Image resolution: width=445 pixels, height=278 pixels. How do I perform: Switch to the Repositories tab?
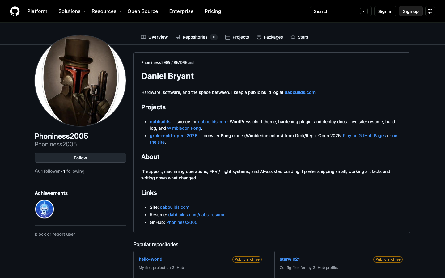point(197,37)
